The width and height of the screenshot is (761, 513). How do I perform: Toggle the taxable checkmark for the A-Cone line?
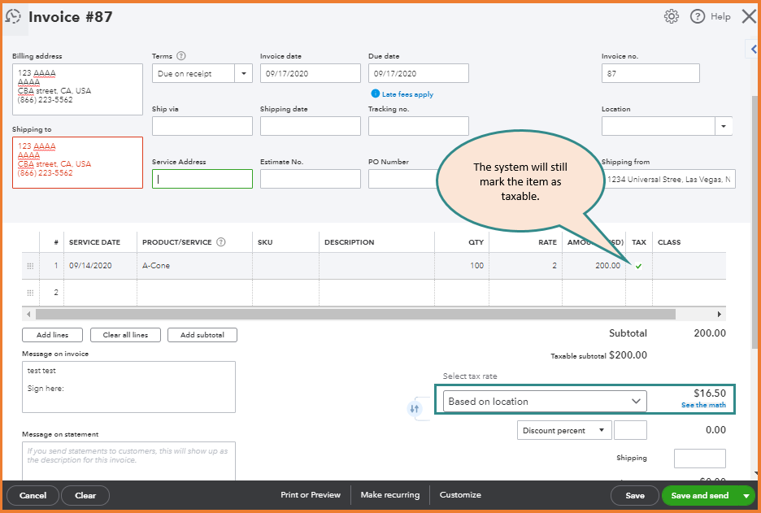click(638, 265)
